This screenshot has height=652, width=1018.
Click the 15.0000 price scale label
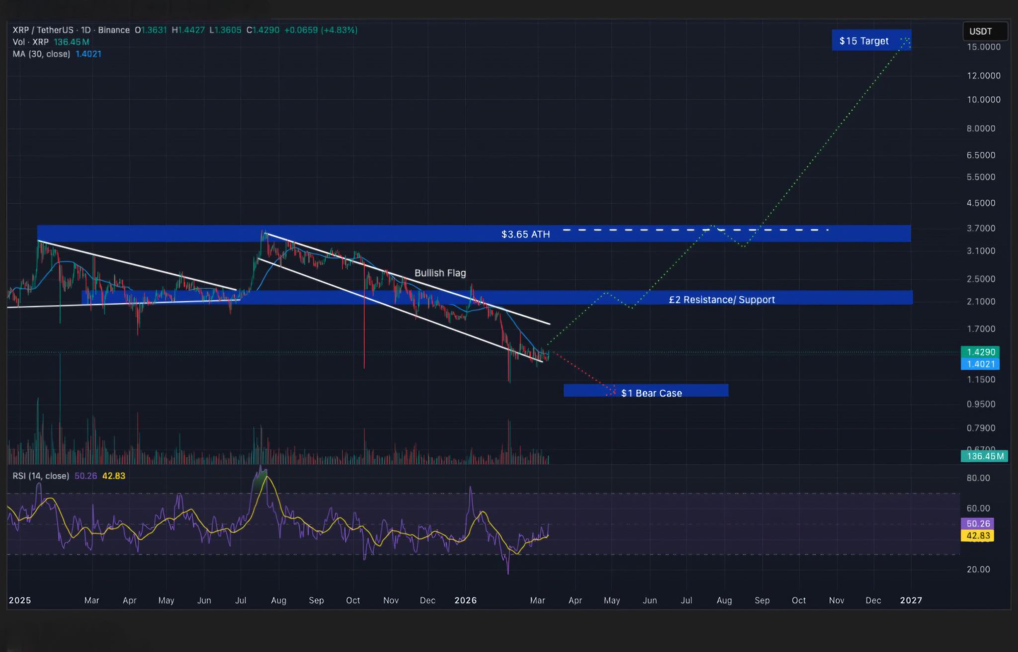tap(983, 47)
